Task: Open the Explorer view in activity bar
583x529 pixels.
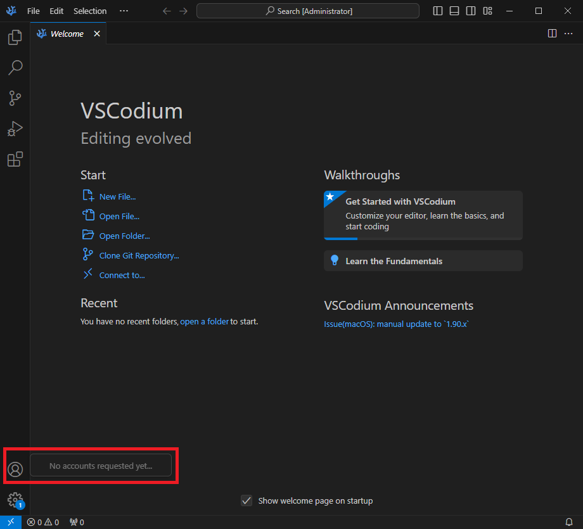Action: pyautogui.click(x=15, y=37)
